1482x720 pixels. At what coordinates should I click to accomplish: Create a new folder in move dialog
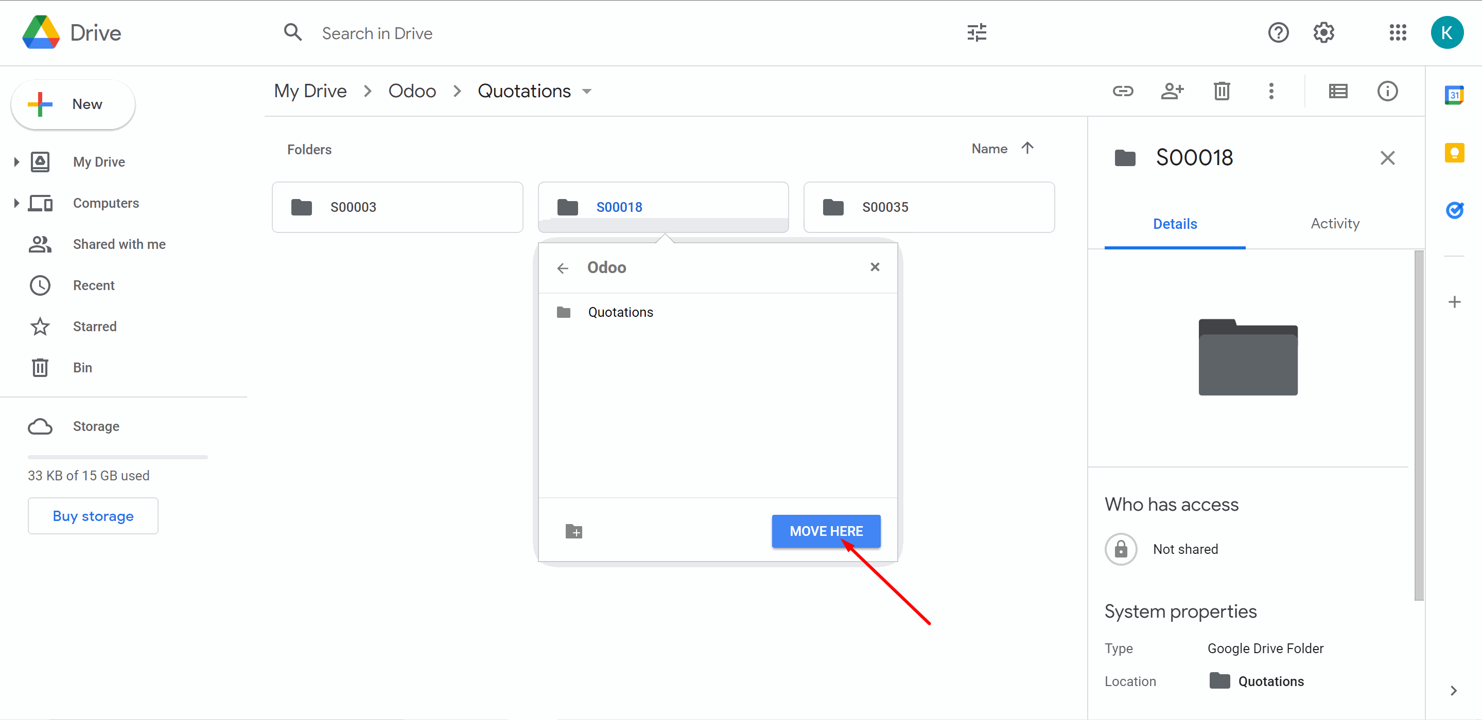(x=573, y=531)
